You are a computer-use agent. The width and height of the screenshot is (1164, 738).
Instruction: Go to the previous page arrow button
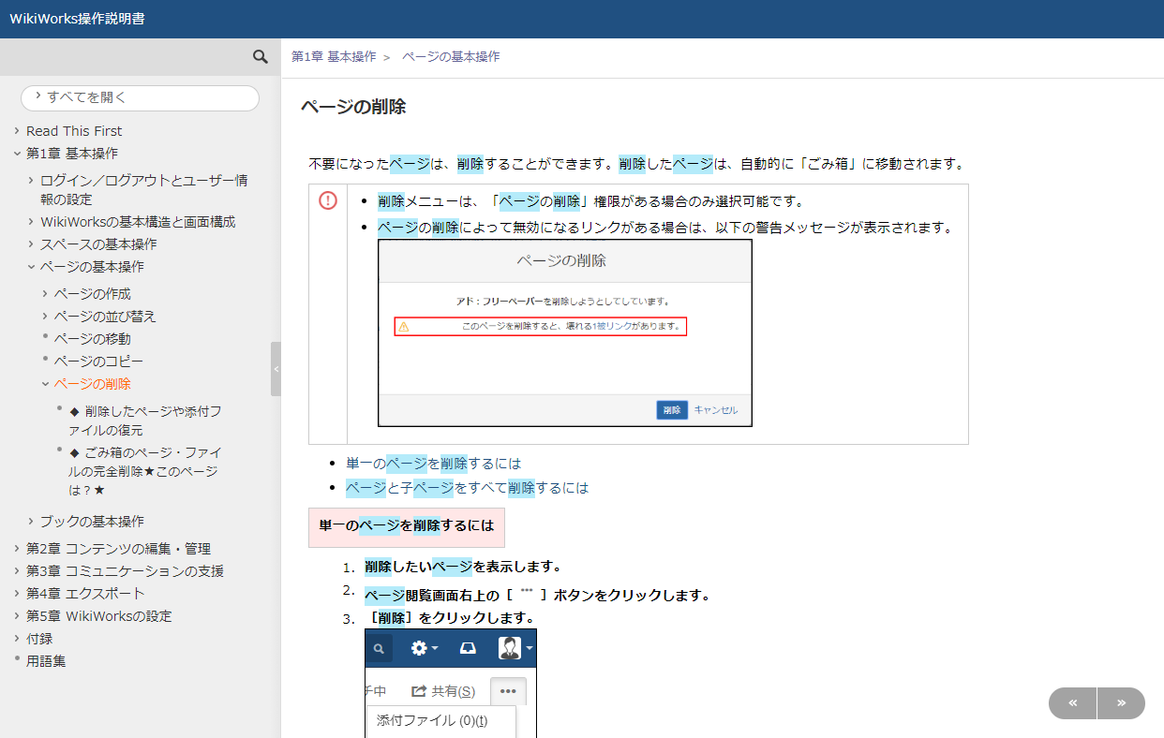[x=1072, y=703]
